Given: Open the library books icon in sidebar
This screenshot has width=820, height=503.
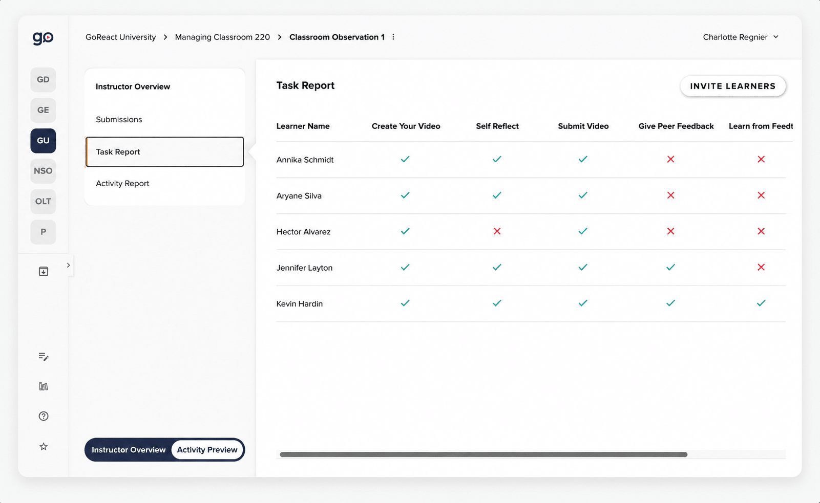Looking at the screenshot, I should point(44,386).
